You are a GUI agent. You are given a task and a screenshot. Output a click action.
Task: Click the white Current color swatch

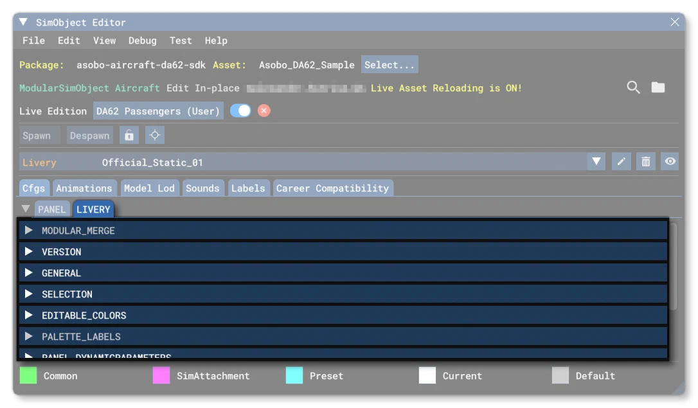point(427,375)
